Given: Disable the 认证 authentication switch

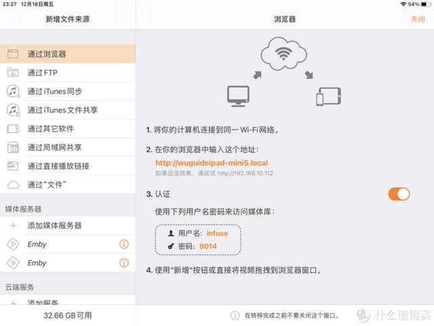Looking at the screenshot, I should point(399,194).
